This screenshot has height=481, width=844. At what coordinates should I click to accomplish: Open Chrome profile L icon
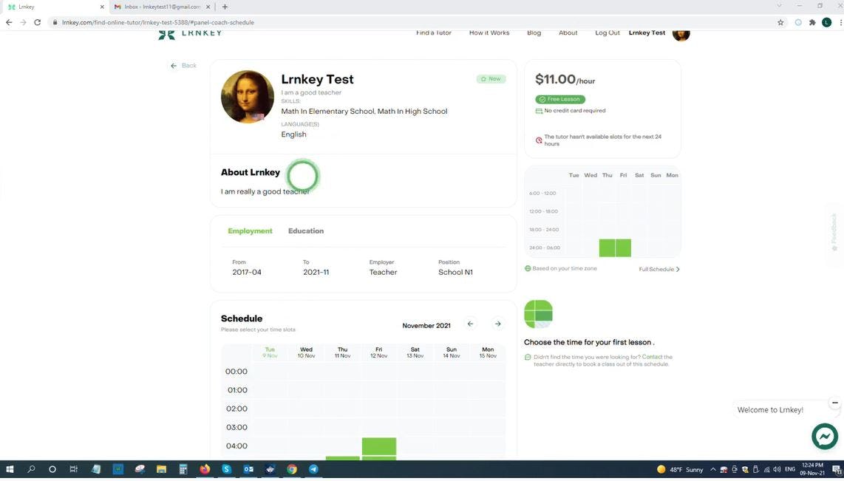click(826, 22)
